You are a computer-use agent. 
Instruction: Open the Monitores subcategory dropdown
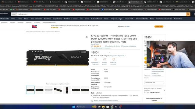click(x=29, y=22)
